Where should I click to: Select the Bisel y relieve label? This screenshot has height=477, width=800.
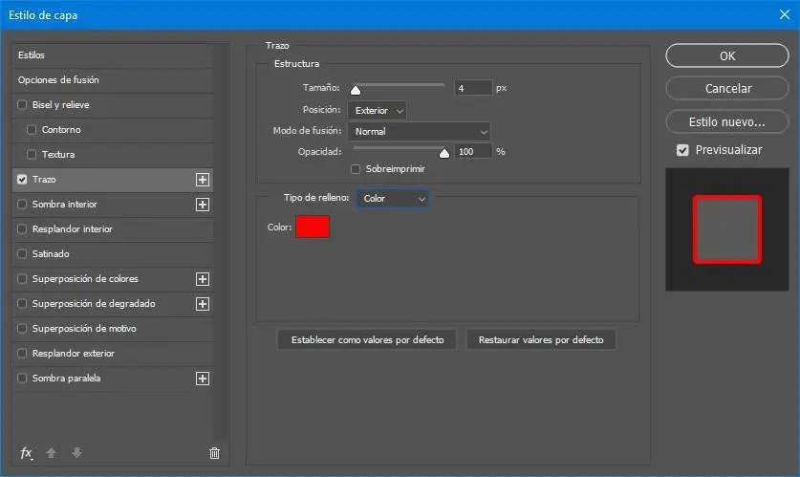coord(61,104)
